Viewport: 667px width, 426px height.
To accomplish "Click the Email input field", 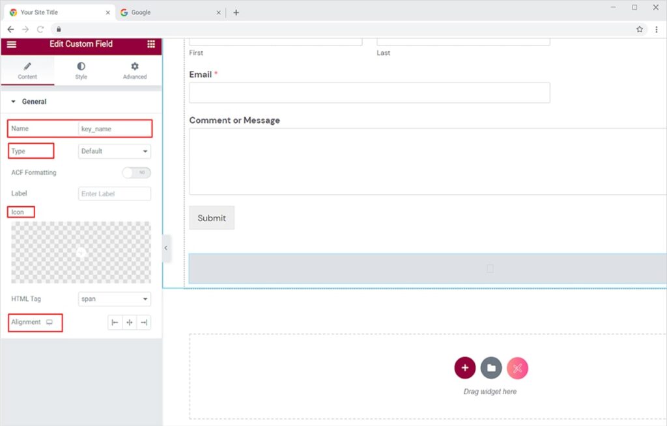I will (x=369, y=92).
